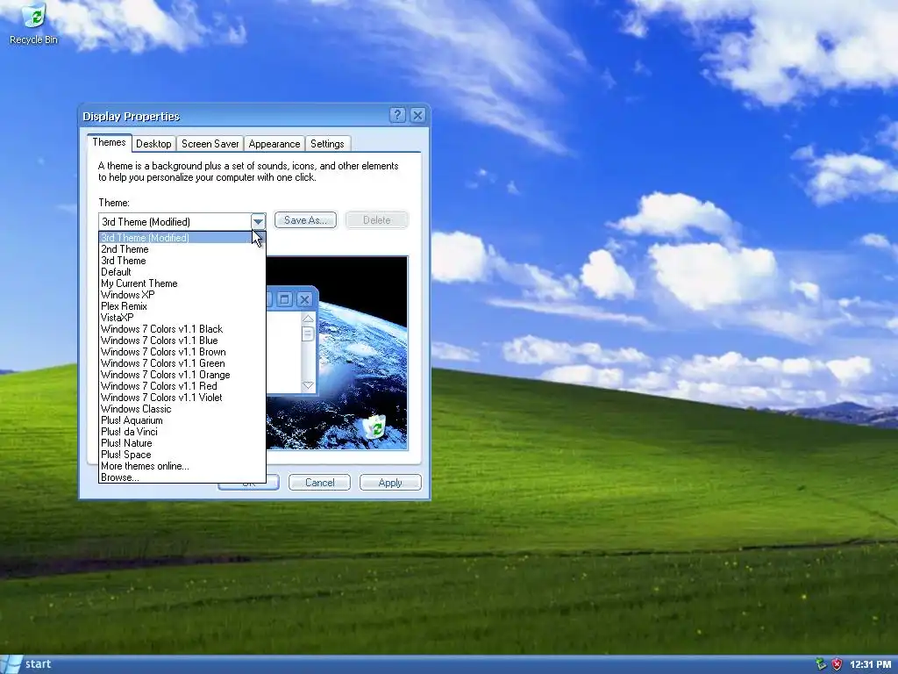The image size is (898, 674).
Task: Pick Windows 7 Colors v1.1 Orange
Action: tap(182, 375)
